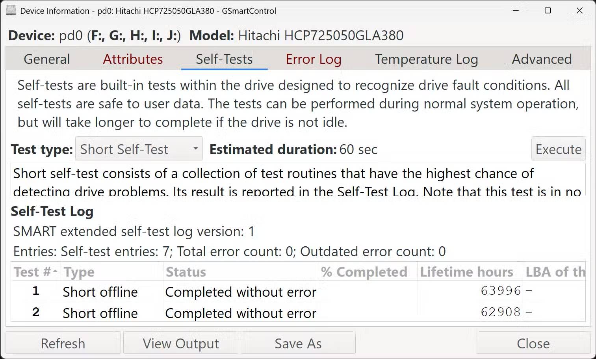Select test entry 1 row
The height and width of the screenshot is (359, 596).
click(240, 292)
